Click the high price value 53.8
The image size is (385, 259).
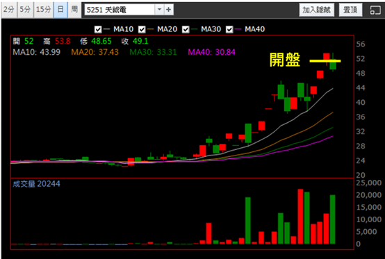coord(63,41)
